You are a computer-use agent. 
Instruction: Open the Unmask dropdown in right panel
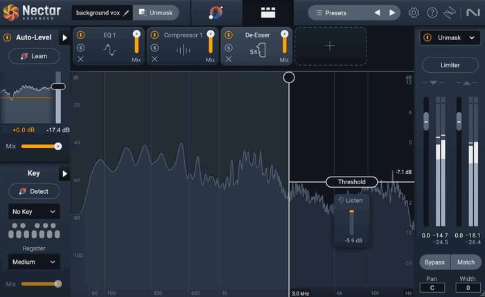tap(450, 37)
